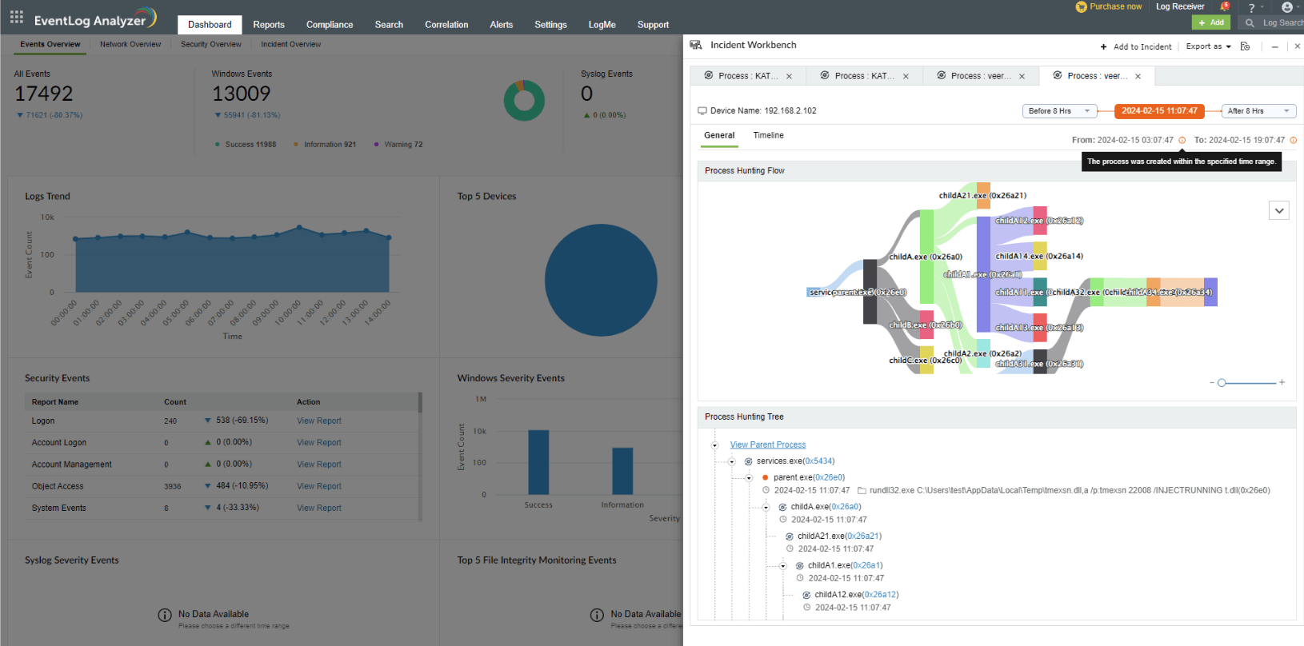Click the childA.exe process icon in tree
1304x646 pixels.
point(782,507)
